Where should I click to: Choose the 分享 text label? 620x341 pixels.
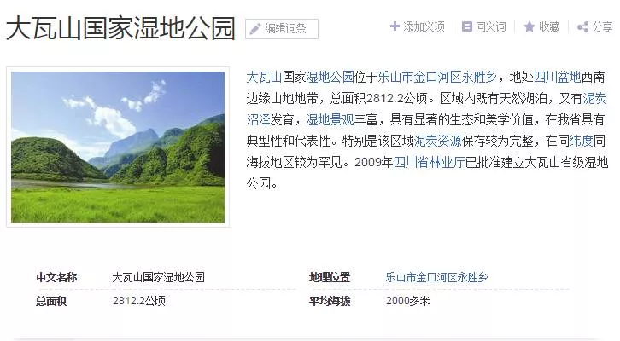[603, 26]
